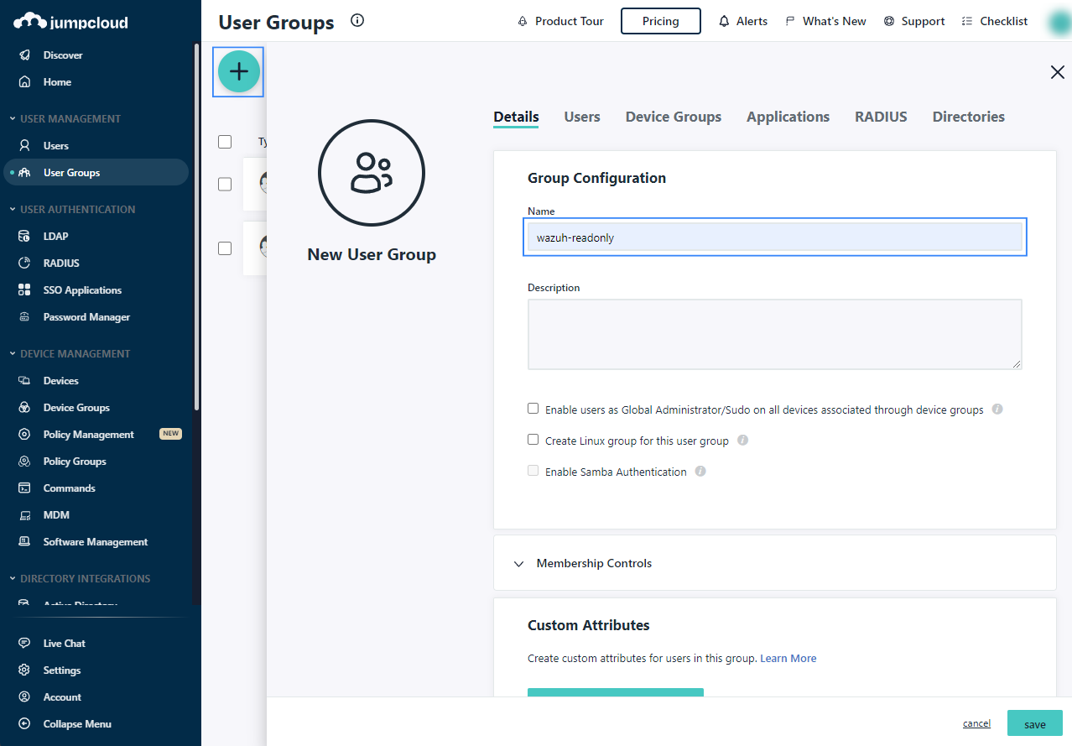The image size is (1072, 746).
Task: Enable Global Administrator/Sudo checkbox
Action: pyautogui.click(x=533, y=409)
